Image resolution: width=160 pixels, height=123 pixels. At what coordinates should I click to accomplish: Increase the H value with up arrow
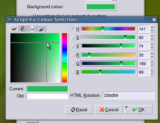coord(152,27)
